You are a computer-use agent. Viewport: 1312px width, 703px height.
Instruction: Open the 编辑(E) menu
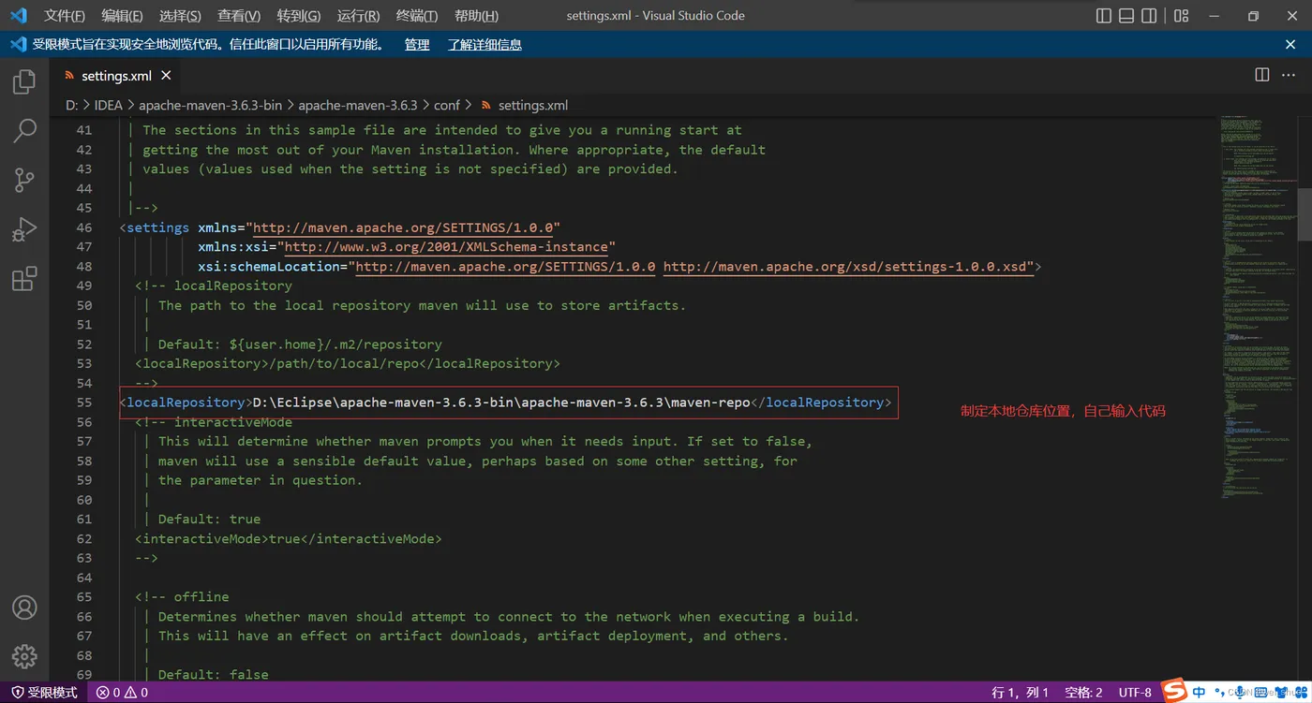(122, 16)
